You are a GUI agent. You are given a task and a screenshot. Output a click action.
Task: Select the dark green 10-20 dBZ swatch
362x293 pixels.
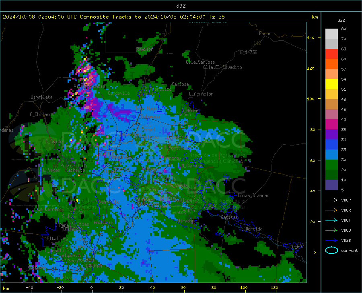(x=331, y=175)
